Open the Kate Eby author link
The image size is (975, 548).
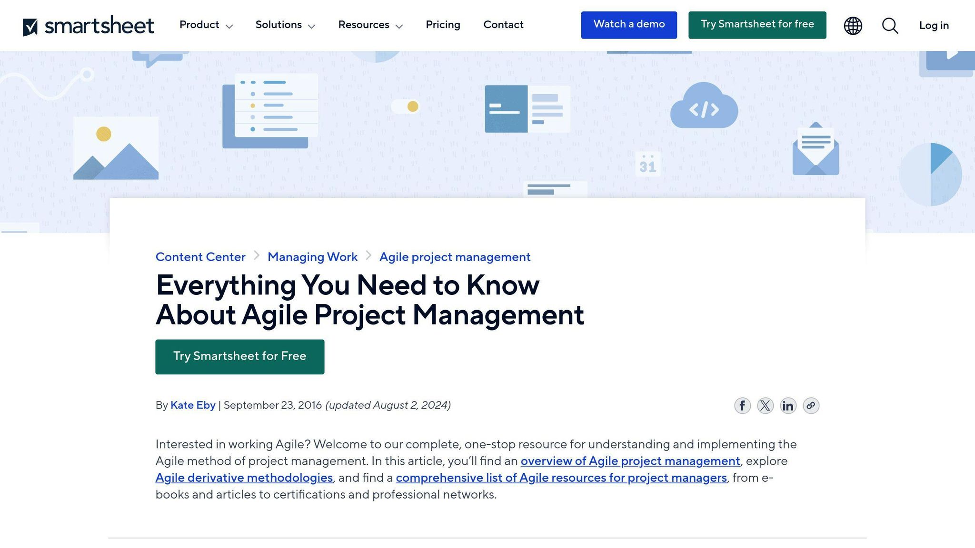[x=193, y=405]
